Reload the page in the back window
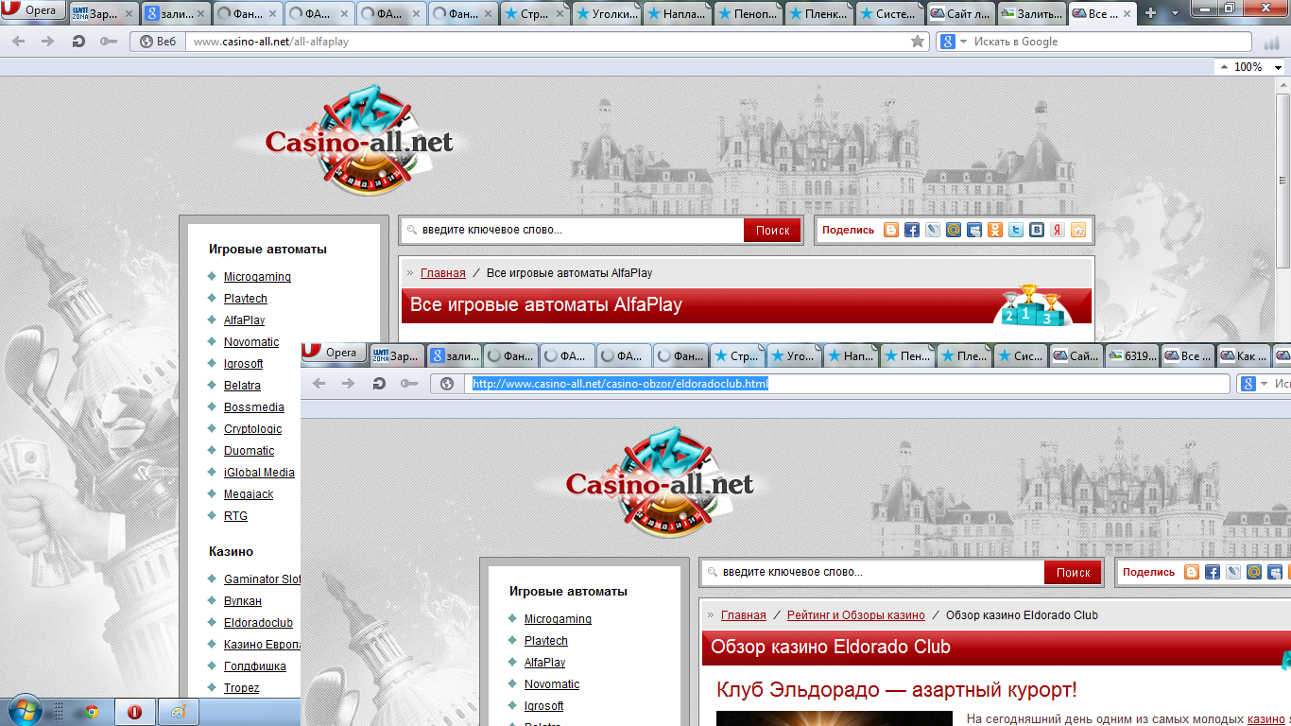This screenshot has height=726, width=1291. coord(78,42)
